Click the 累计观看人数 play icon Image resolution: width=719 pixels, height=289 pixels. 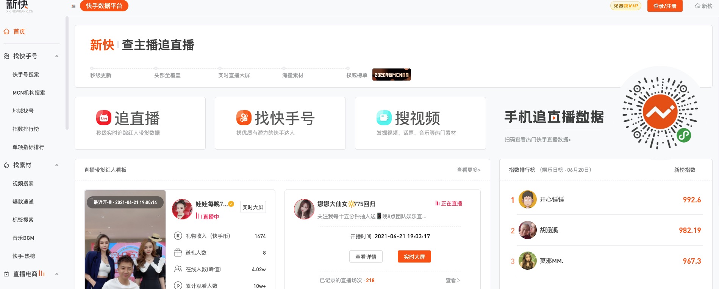point(178,286)
